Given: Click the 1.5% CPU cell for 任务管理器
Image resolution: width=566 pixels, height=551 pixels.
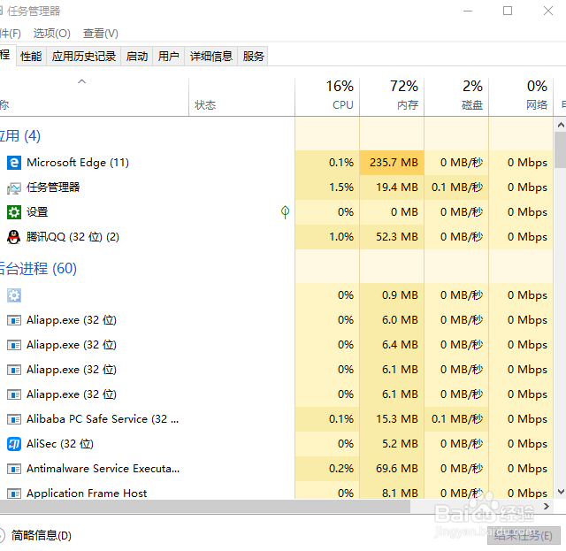Looking at the screenshot, I should coord(327,187).
